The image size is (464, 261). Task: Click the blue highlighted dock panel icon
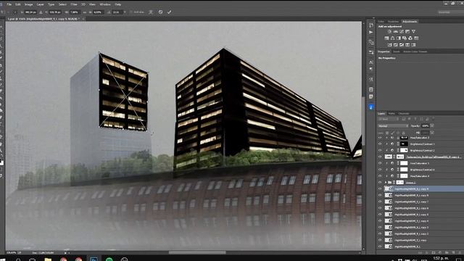pyautogui.click(x=371, y=107)
